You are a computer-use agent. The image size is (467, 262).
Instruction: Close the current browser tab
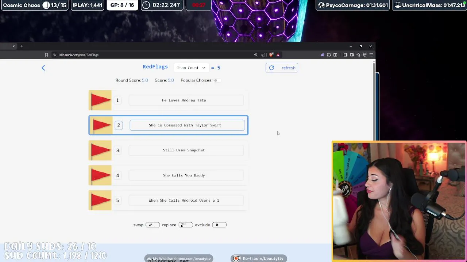(x=13, y=46)
